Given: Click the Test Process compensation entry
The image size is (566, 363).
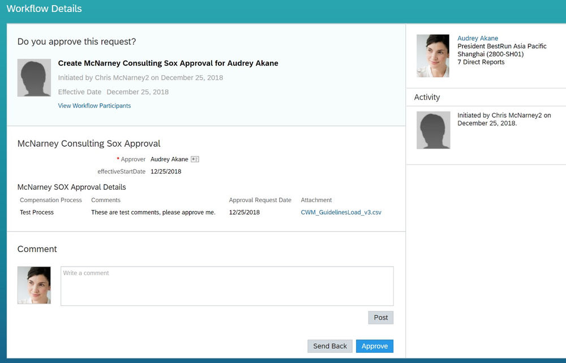Looking at the screenshot, I should (37, 212).
